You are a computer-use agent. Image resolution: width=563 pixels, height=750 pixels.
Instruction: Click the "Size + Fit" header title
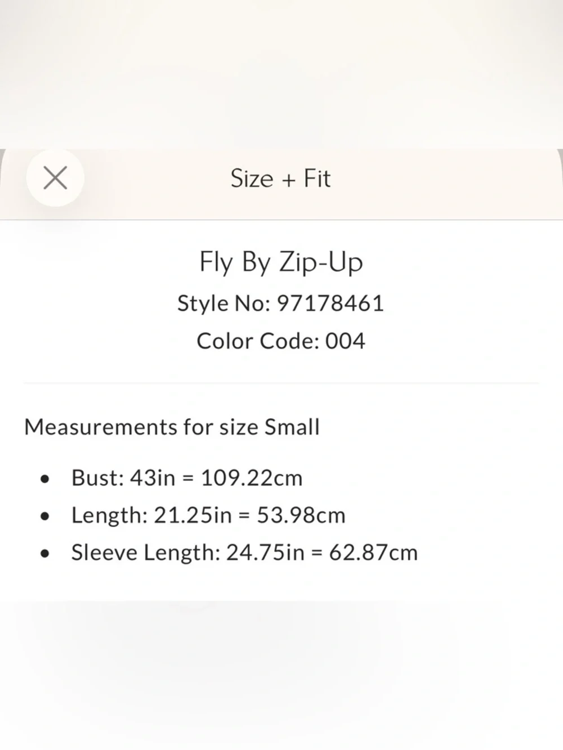pos(280,178)
